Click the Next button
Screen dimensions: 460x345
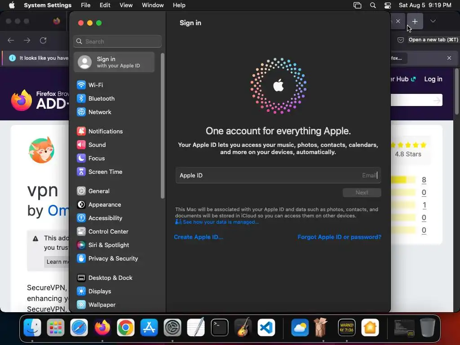tap(362, 192)
